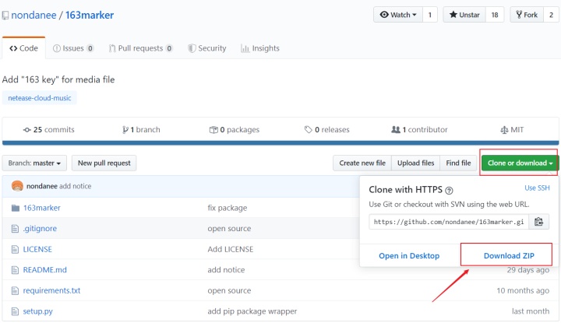The height and width of the screenshot is (323, 561).
Task: Switch to Use SSH cloning
Action: [537, 188]
